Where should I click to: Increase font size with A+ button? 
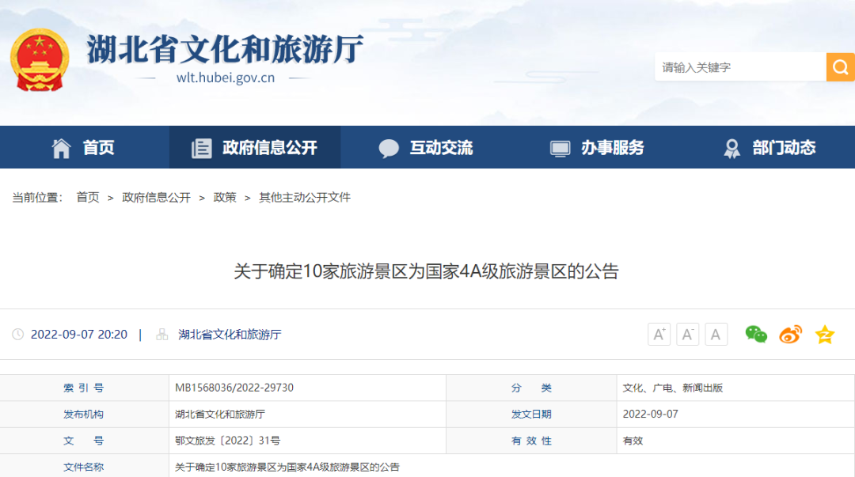[x=659, y=335]
